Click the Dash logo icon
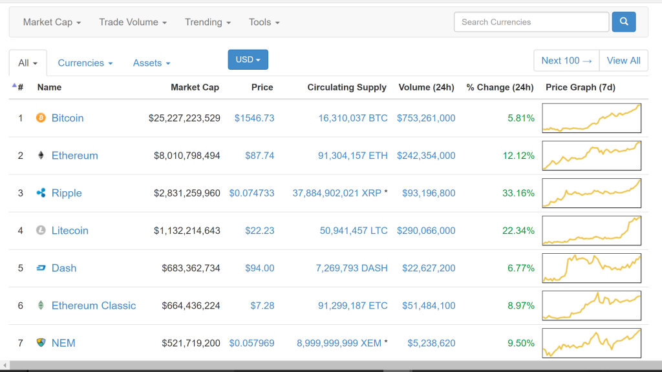The height and width of the screenshot is (372, 662). point(41,268)
